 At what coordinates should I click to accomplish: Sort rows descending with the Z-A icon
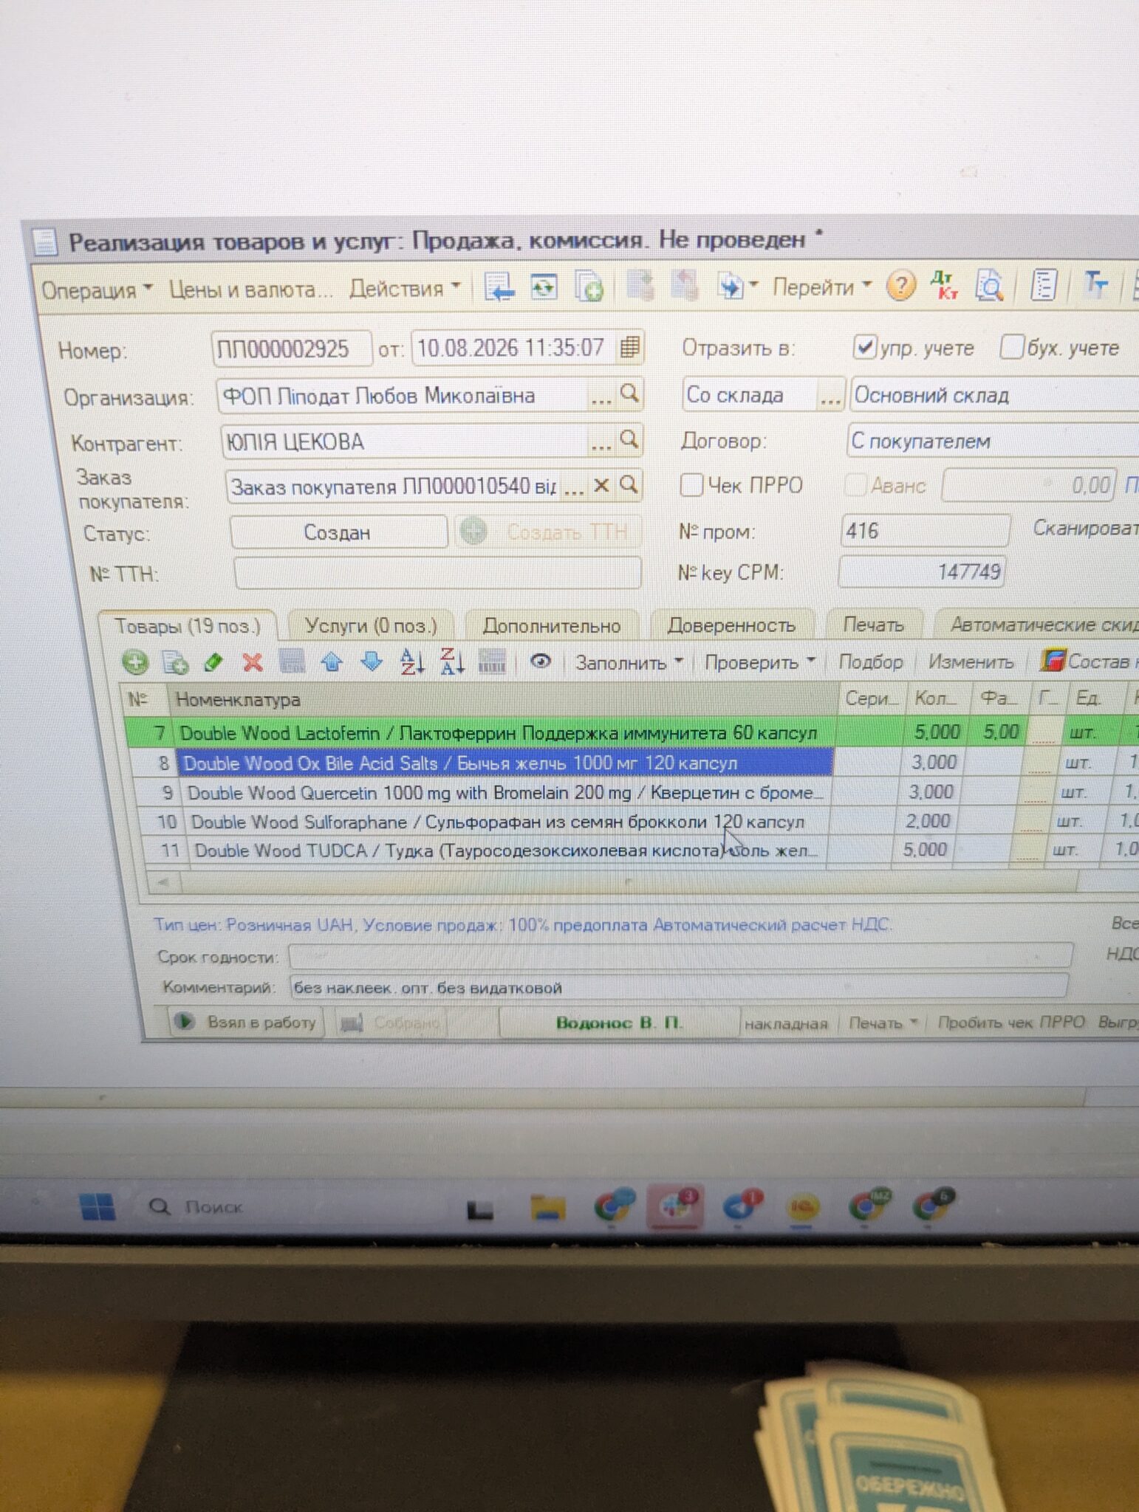click(452, 661)
